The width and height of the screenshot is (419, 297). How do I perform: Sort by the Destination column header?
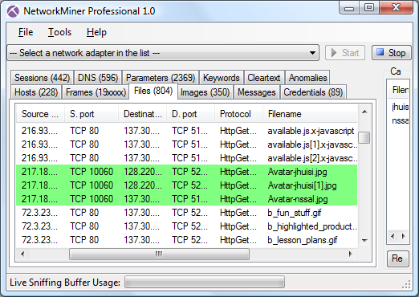pyautogui.click(x=142, y=114)
